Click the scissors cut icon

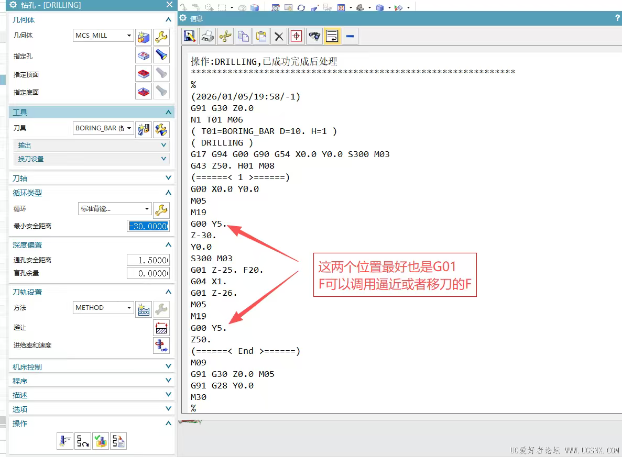(225, 36)
